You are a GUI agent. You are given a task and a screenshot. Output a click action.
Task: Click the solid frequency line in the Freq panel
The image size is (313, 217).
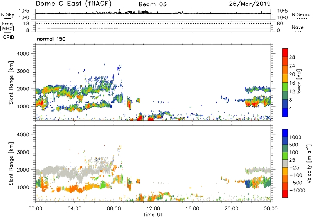[153, 29]
